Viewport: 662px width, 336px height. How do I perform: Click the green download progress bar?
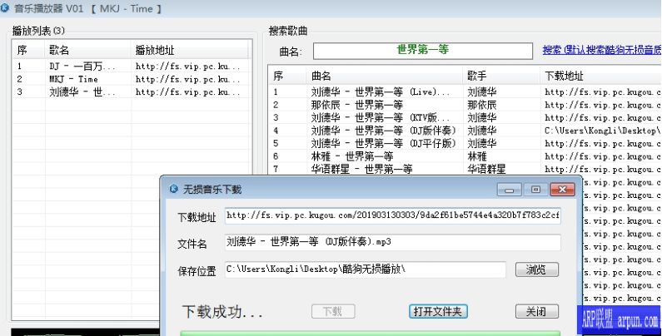pos(371,333)
